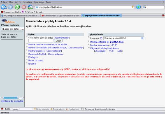
Task: Click the Crear button
Action: point(58,41)
